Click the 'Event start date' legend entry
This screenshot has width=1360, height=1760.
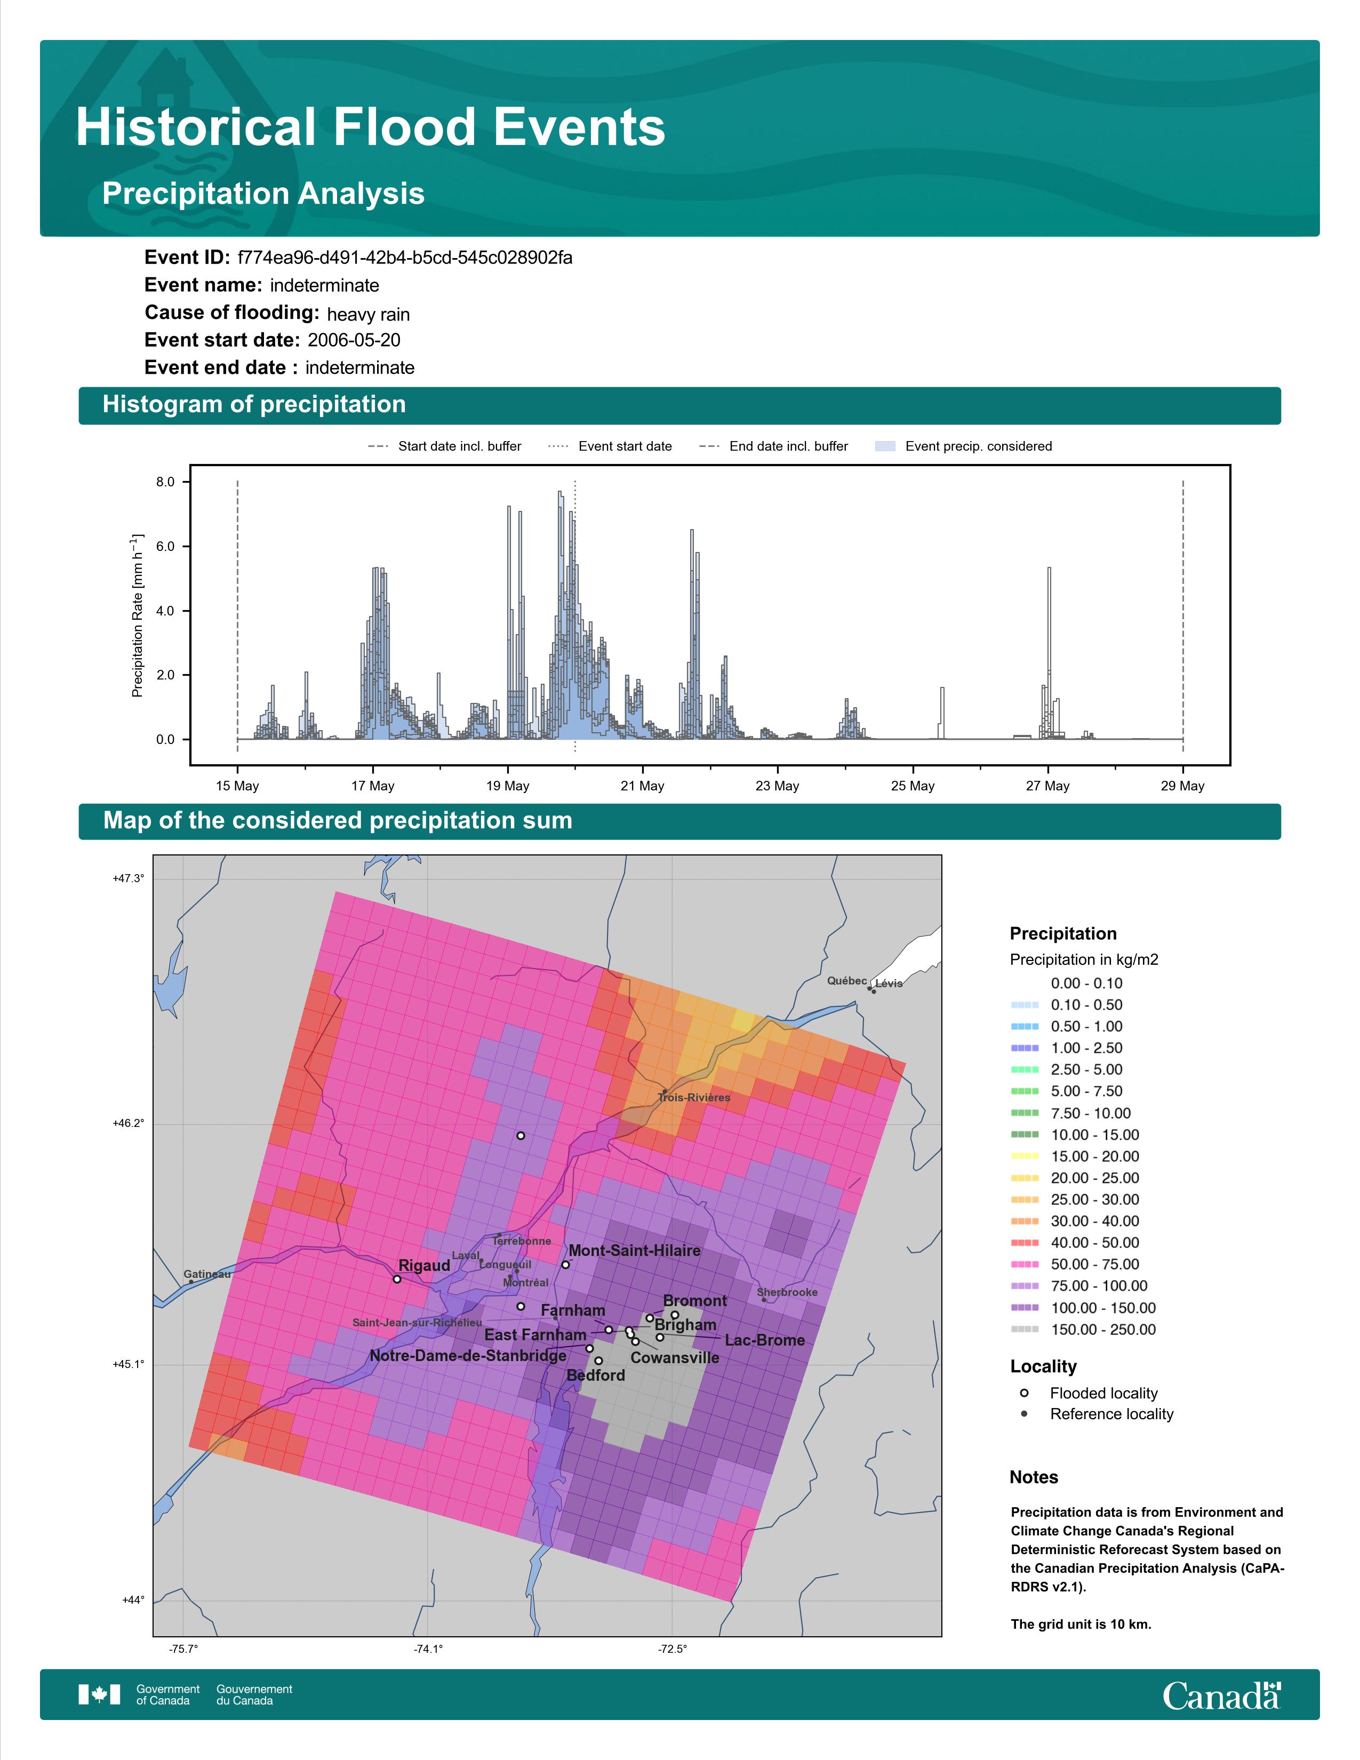[x=610, y=446]
